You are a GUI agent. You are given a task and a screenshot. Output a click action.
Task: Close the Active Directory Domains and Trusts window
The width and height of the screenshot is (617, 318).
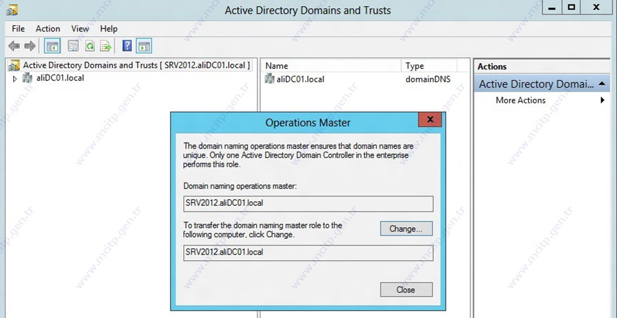click(596, 7)
